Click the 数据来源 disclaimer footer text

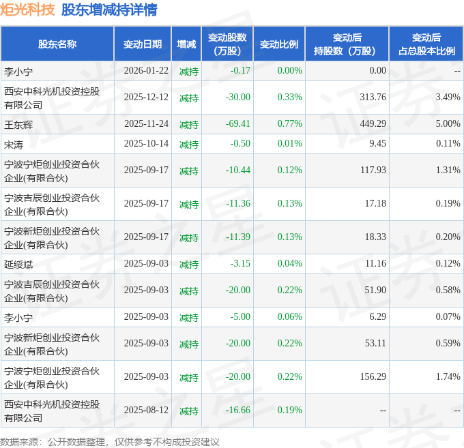(110, 442)
